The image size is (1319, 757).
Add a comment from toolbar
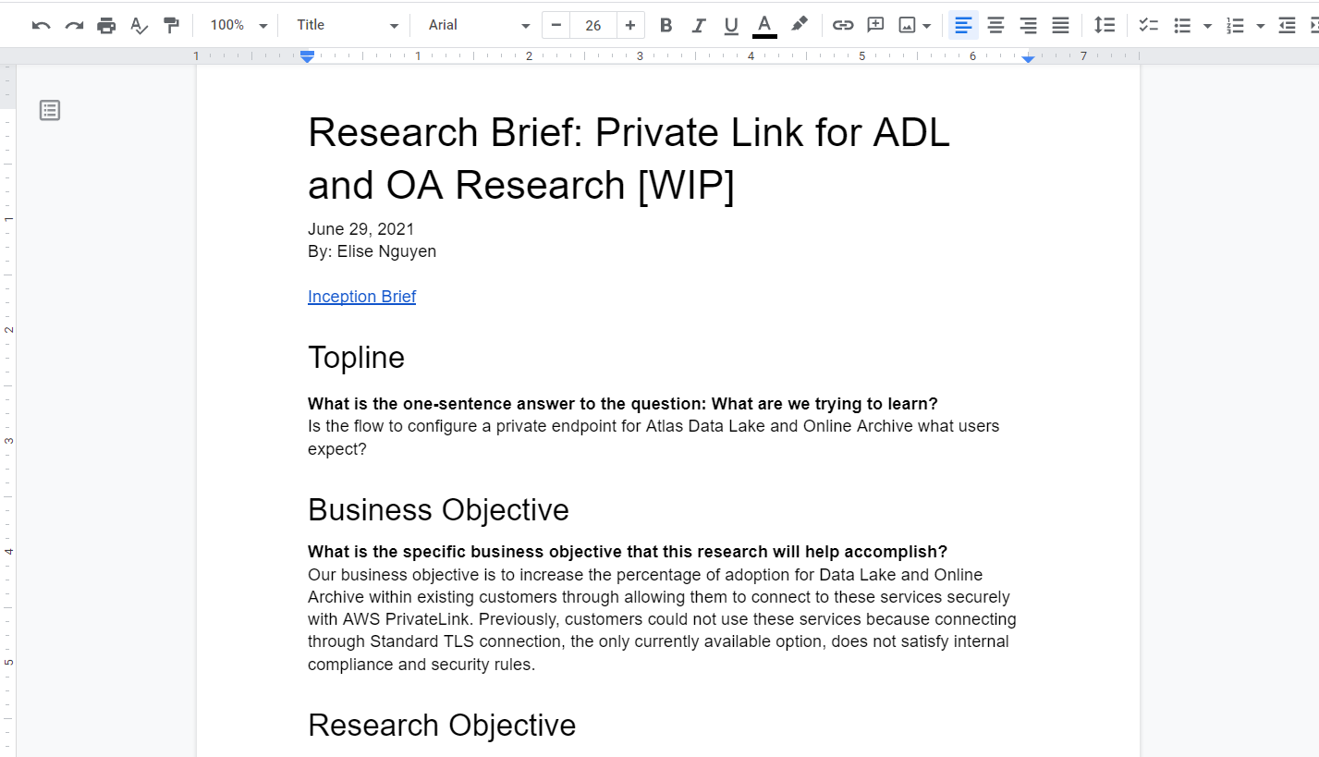[875, 25]
